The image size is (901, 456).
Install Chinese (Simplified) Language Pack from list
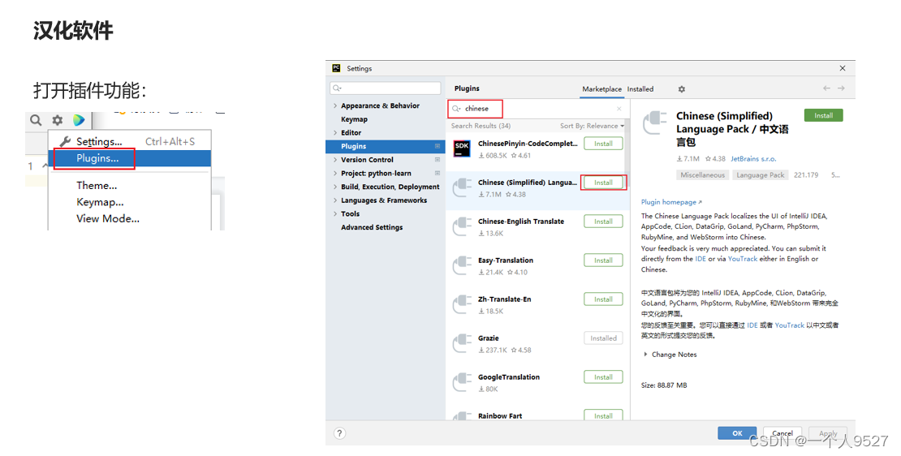pos(603,183)
